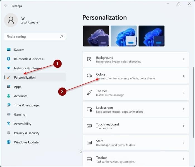Click the search magnifier icon
This screenshot has height=167, width=195.
62,37
